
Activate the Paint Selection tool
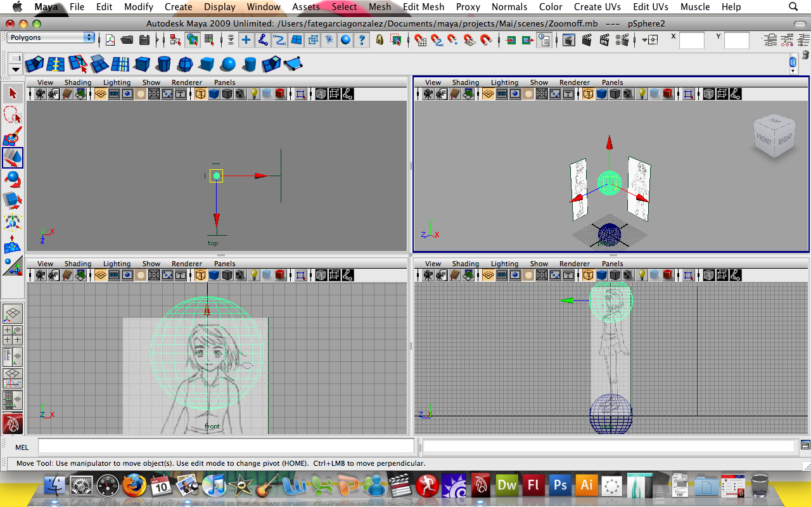13,136
